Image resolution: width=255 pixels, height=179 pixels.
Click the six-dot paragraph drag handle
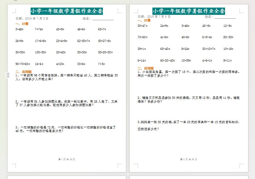(8, 75)
